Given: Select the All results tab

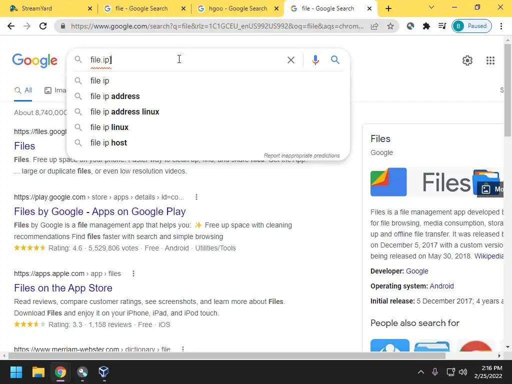Looking at the screenshot, I should [23, 90].
